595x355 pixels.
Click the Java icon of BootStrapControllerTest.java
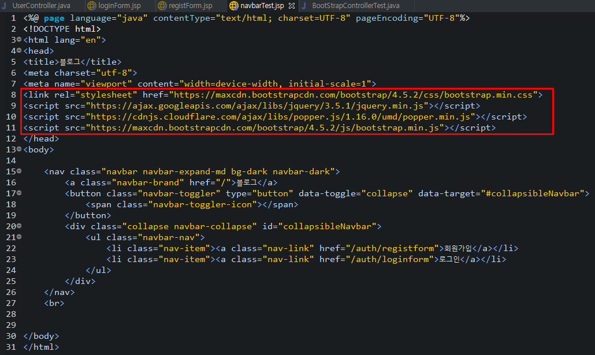click(x=304, y=6)
